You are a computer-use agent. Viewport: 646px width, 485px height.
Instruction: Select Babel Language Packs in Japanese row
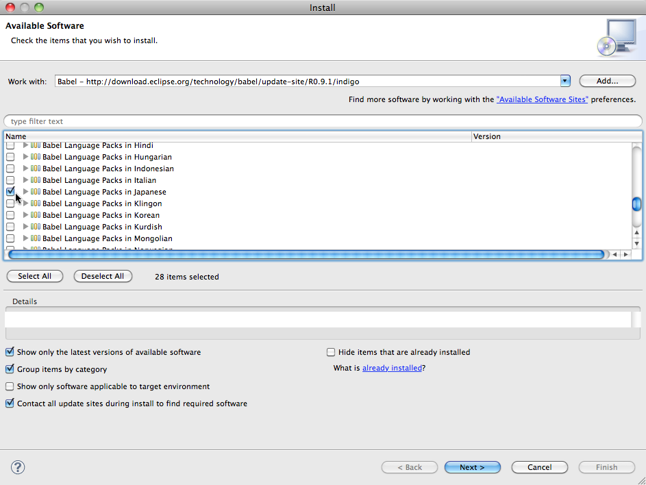point(318,192)
